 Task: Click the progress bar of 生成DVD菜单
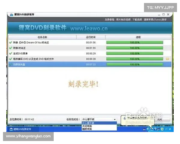(135, 53)
